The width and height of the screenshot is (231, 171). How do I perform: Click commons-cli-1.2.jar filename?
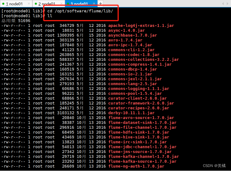[132, 50]
